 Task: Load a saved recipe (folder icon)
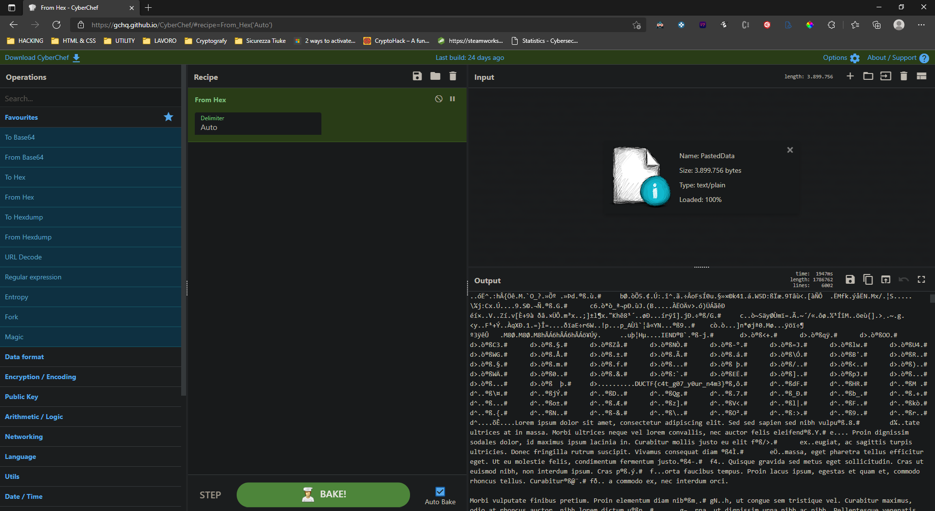[435, 76]
